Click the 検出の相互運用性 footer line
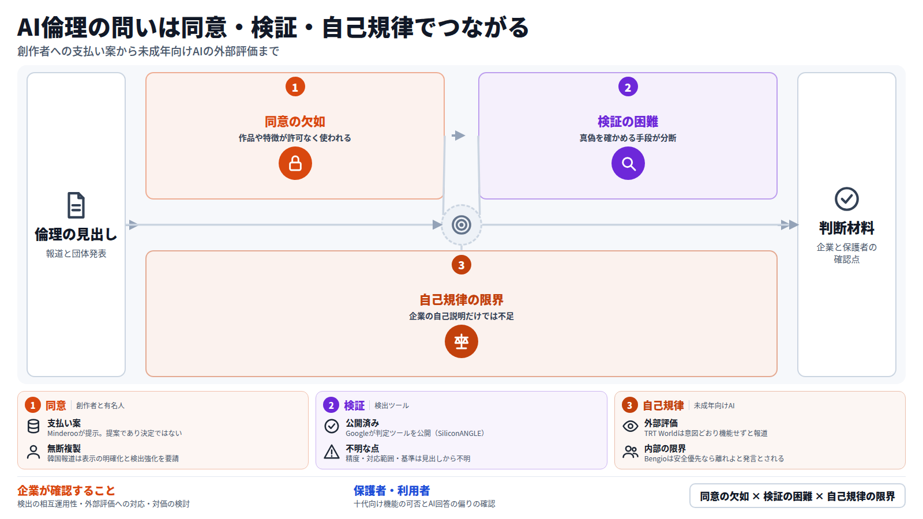This screenshot has width=923, height=519. (103, 504)
